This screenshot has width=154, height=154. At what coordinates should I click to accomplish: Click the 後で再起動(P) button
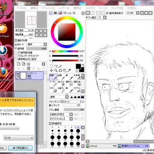20,148
